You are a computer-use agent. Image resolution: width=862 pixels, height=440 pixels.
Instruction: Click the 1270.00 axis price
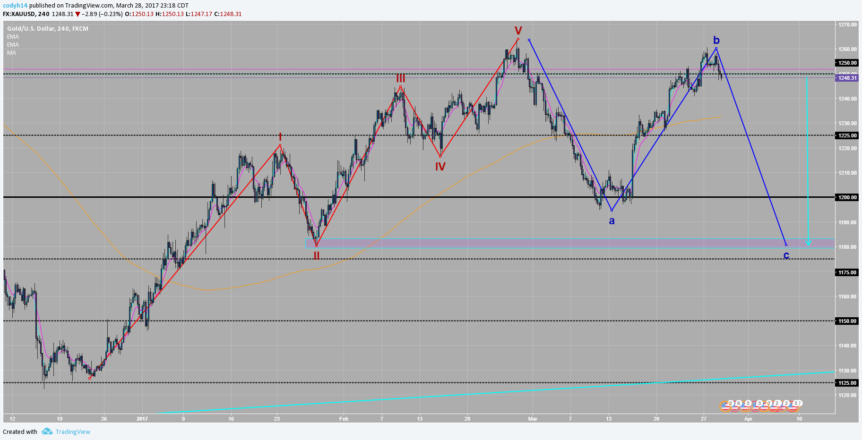pyautogui.click(x=847, y=25)
